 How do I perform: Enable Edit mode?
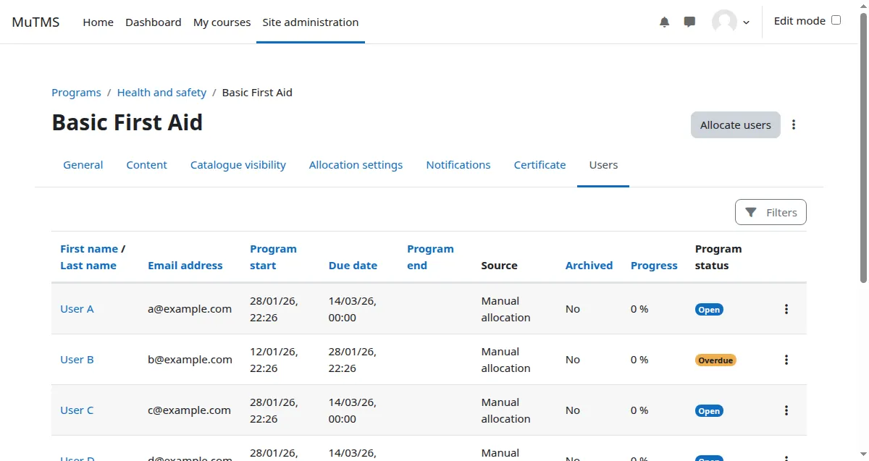[x=836, y=20]
